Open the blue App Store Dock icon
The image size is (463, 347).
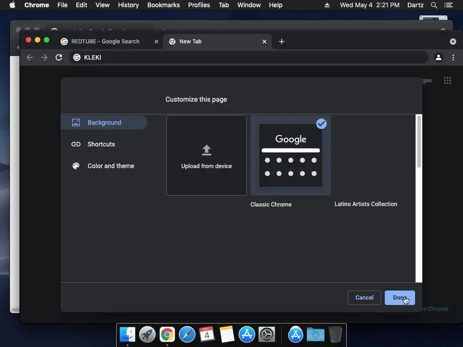pyautogui.click(x=246, y=335)
